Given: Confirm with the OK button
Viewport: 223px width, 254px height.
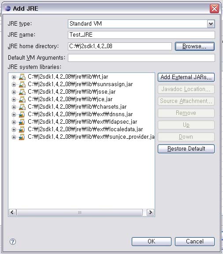Looking at the screenshot, I should pyautogui.click(x=152, y=242).
